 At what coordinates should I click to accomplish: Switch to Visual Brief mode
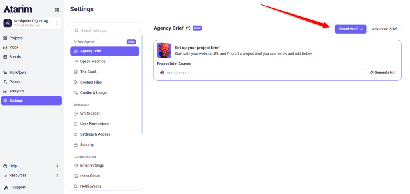click(x=350, y=29)
